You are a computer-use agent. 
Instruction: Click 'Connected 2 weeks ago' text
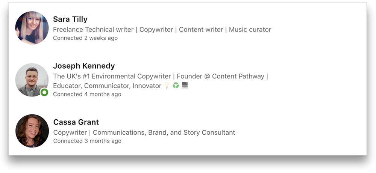(85, 38)
